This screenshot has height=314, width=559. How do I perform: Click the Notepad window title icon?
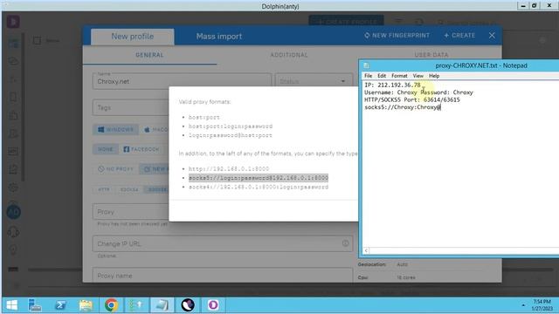[366, 65]
